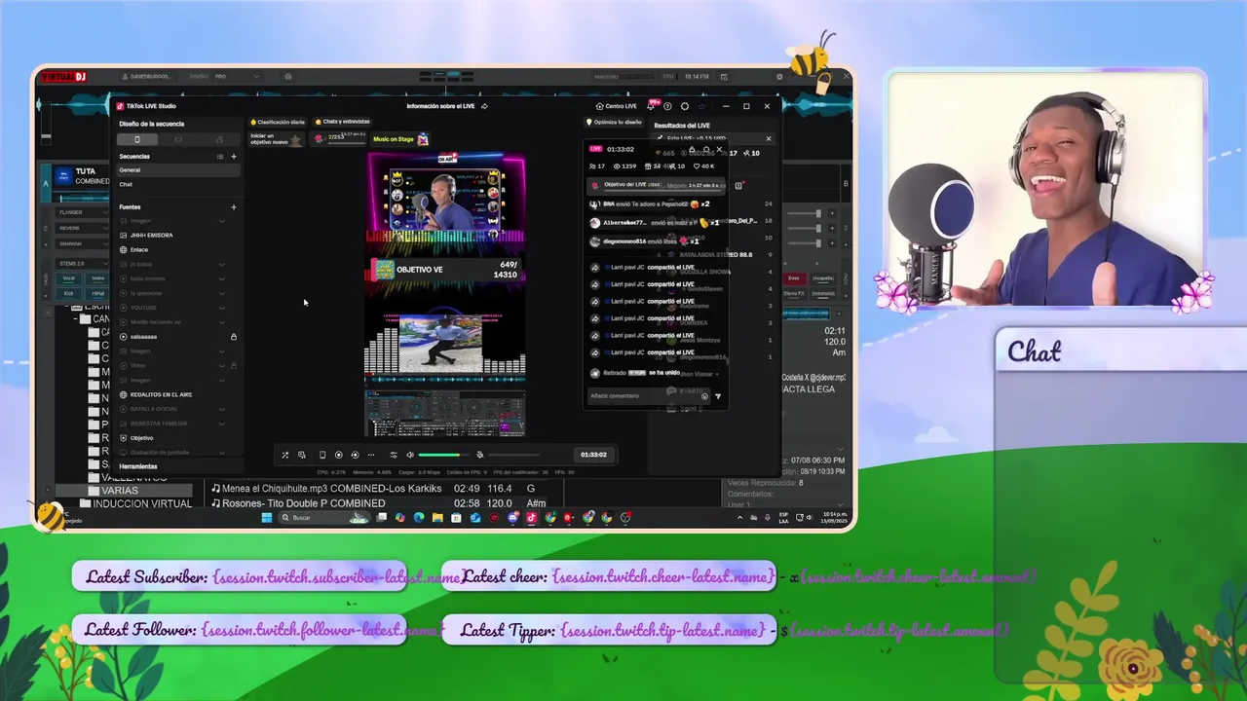Screen dimensions: 1247x701
Task: Mute the speaker audio output
Action: (x=410, y=455)
